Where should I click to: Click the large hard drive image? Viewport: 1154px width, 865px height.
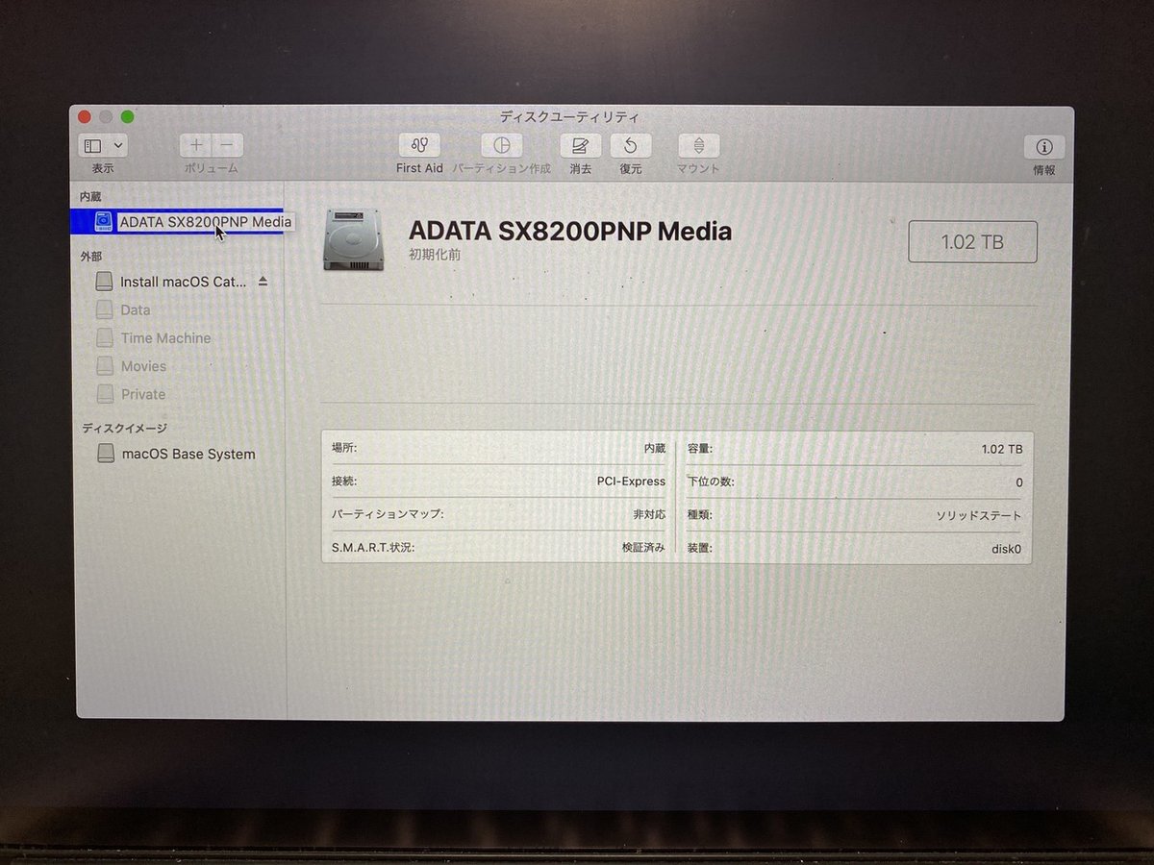355,239
